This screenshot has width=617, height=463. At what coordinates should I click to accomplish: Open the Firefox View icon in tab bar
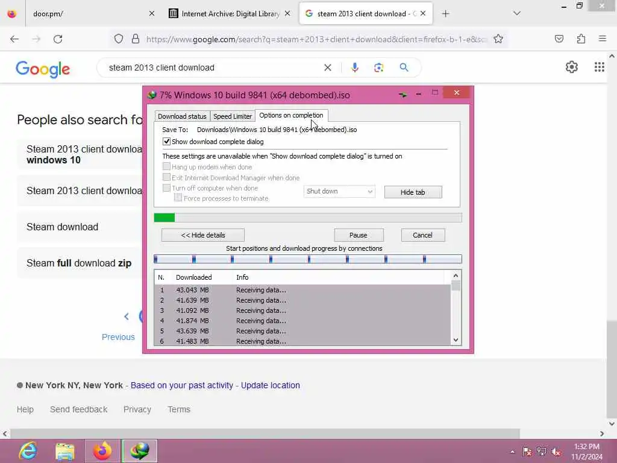pos(12,14)
